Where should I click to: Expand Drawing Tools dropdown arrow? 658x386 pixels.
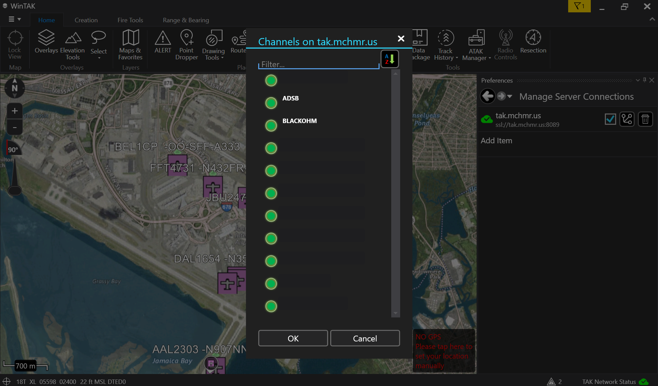(x=223, y=58)
